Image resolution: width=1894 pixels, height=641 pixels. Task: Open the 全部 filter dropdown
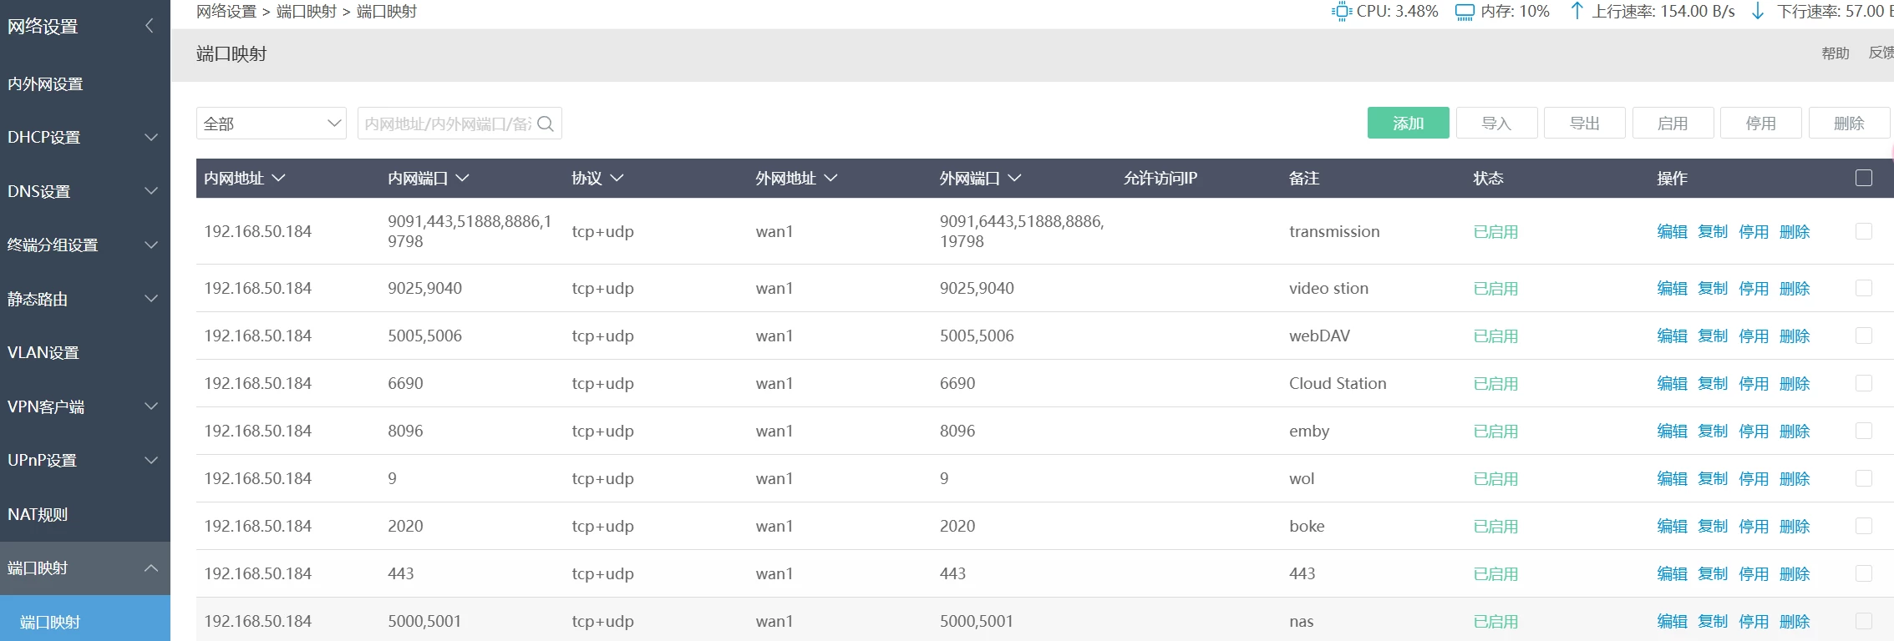[x=271, y=124]
